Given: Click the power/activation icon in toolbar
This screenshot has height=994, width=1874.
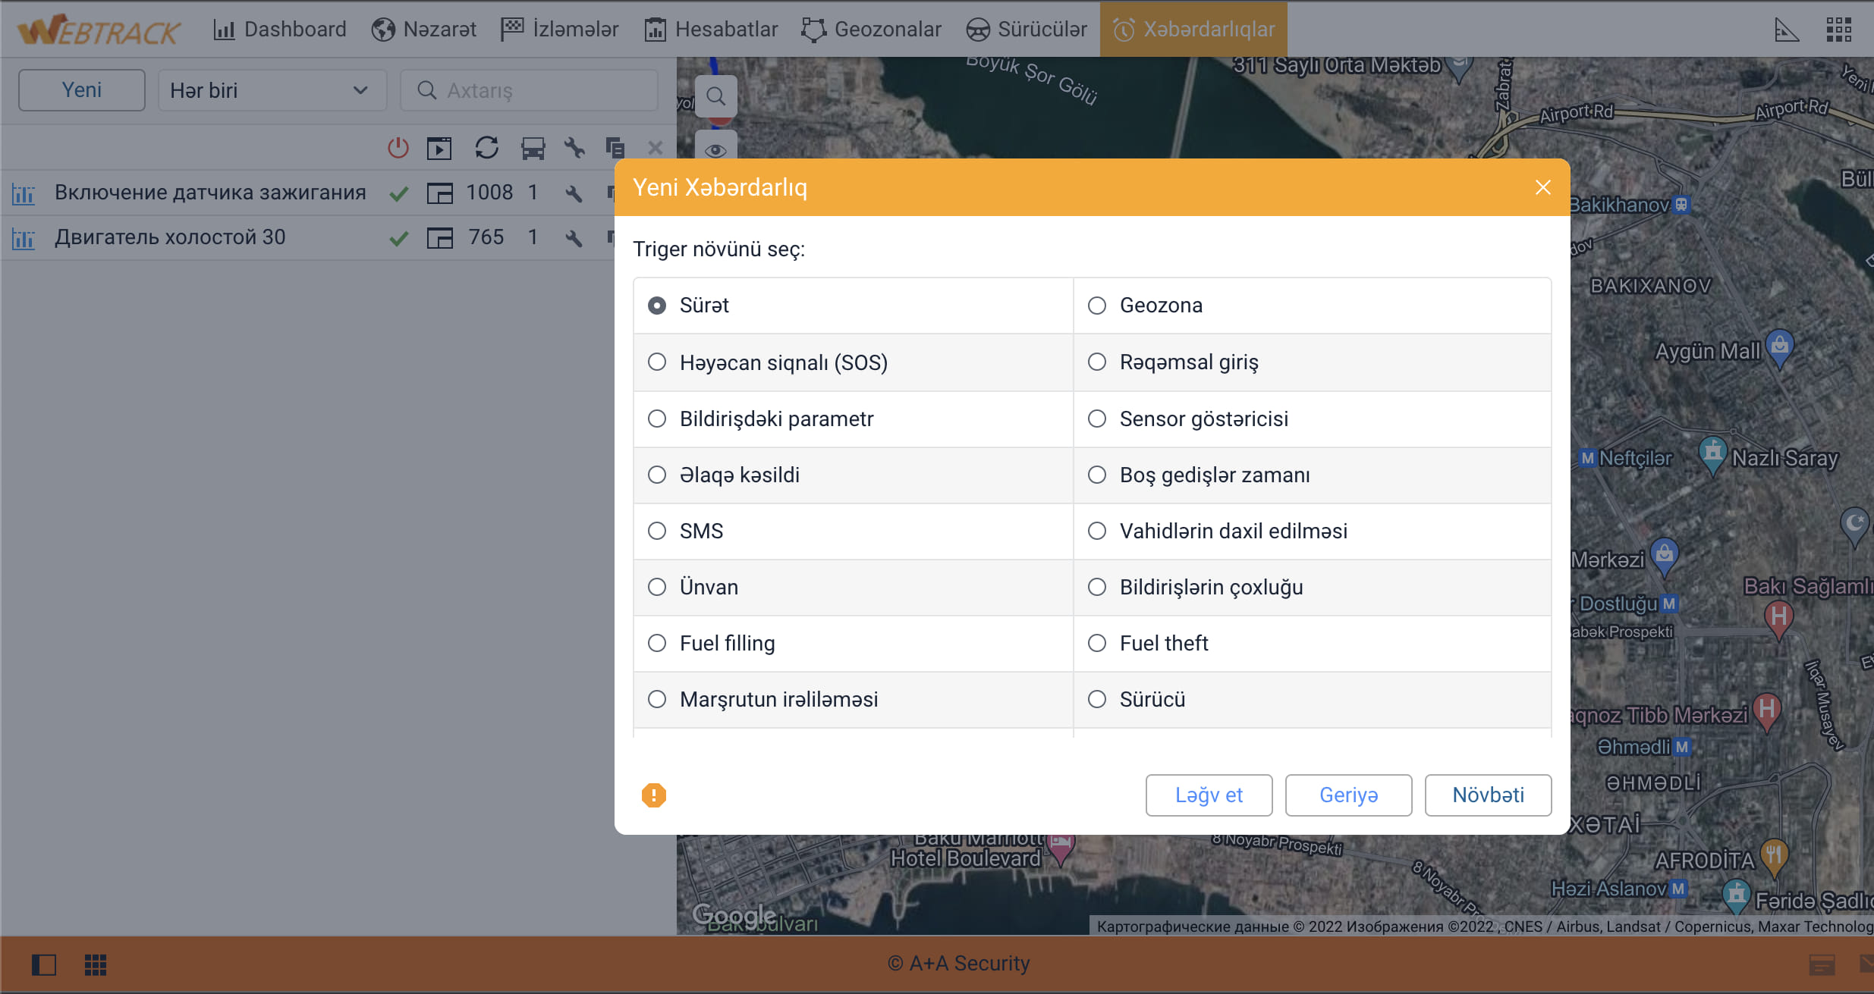Looking at the screenshot, I should point(394,149).
